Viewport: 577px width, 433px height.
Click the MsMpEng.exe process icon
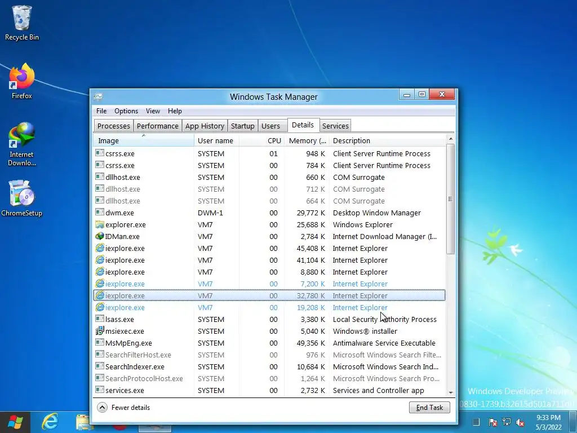[x=99, y=342]
